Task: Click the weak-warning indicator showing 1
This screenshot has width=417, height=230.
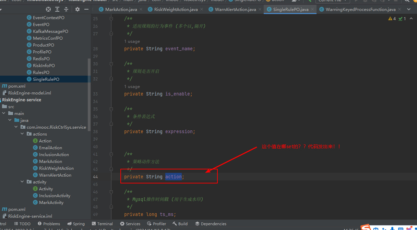Action: [x=403, y=18]
